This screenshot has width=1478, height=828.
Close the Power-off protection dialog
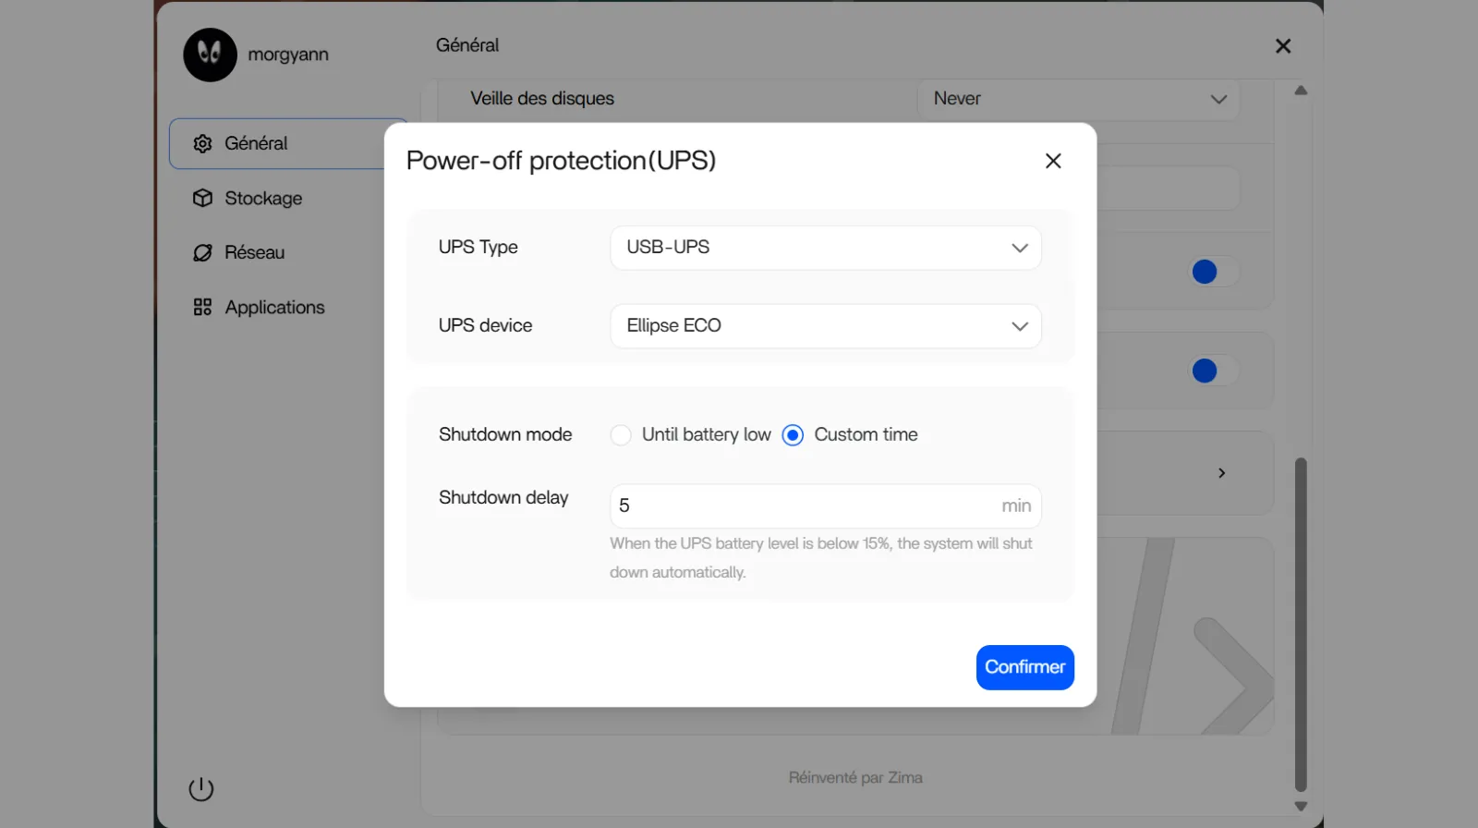(1053, 161)
